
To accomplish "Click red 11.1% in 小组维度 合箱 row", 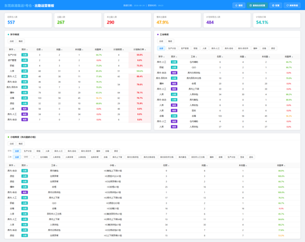I will pos(281,208).
